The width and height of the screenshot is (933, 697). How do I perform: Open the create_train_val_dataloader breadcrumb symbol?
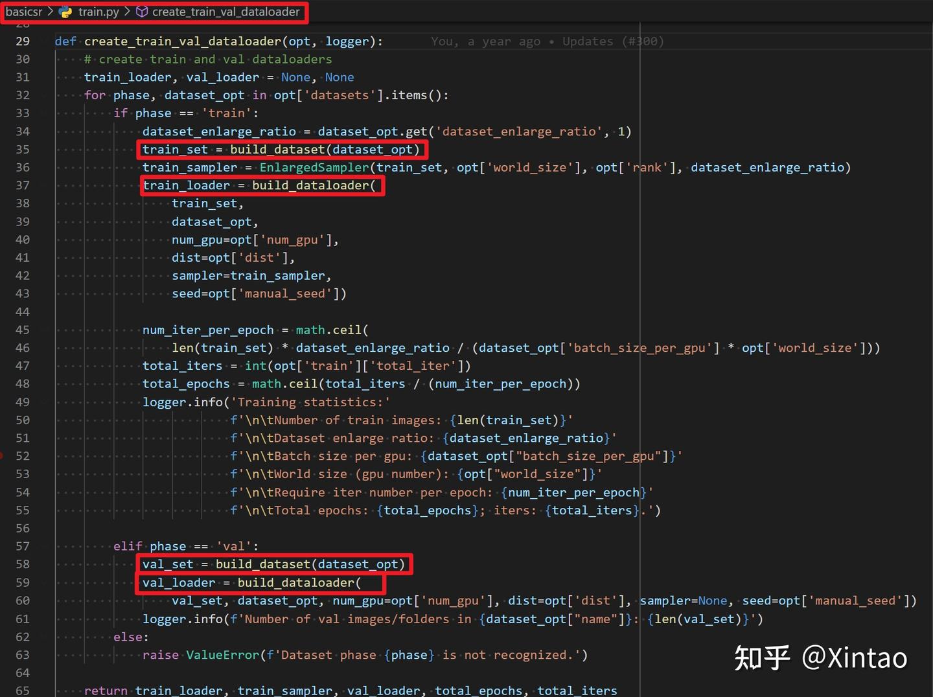point(226,12)
